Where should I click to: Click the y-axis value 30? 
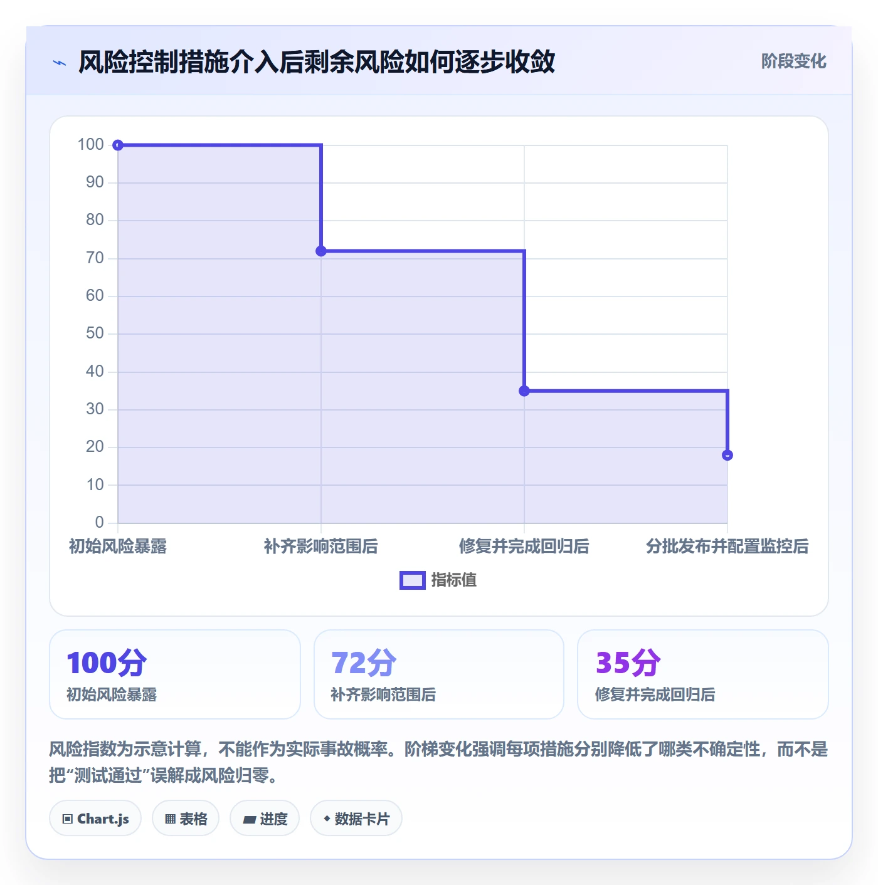coord(95,409)
